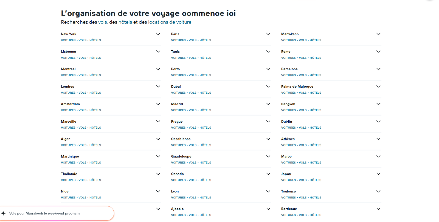The width and height of the screenshot is (439, 222).
Task: Expand the Rome row chevron
Action: pos(378,51)
